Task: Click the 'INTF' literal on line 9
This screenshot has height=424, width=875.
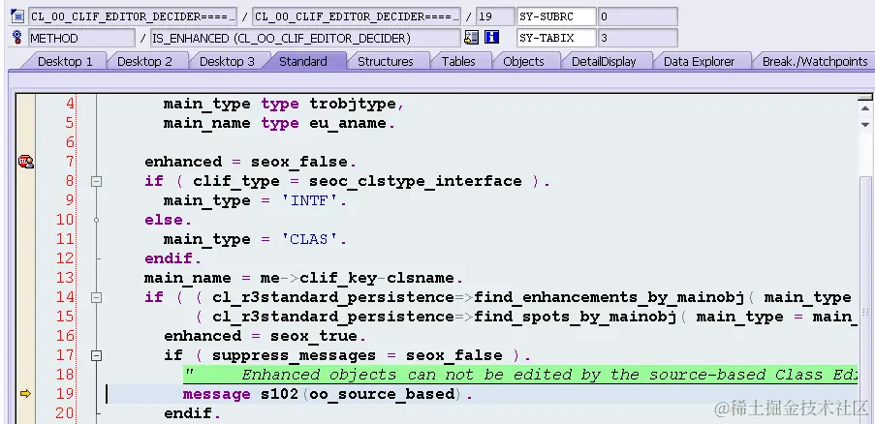Action: (x=310, y=201)
